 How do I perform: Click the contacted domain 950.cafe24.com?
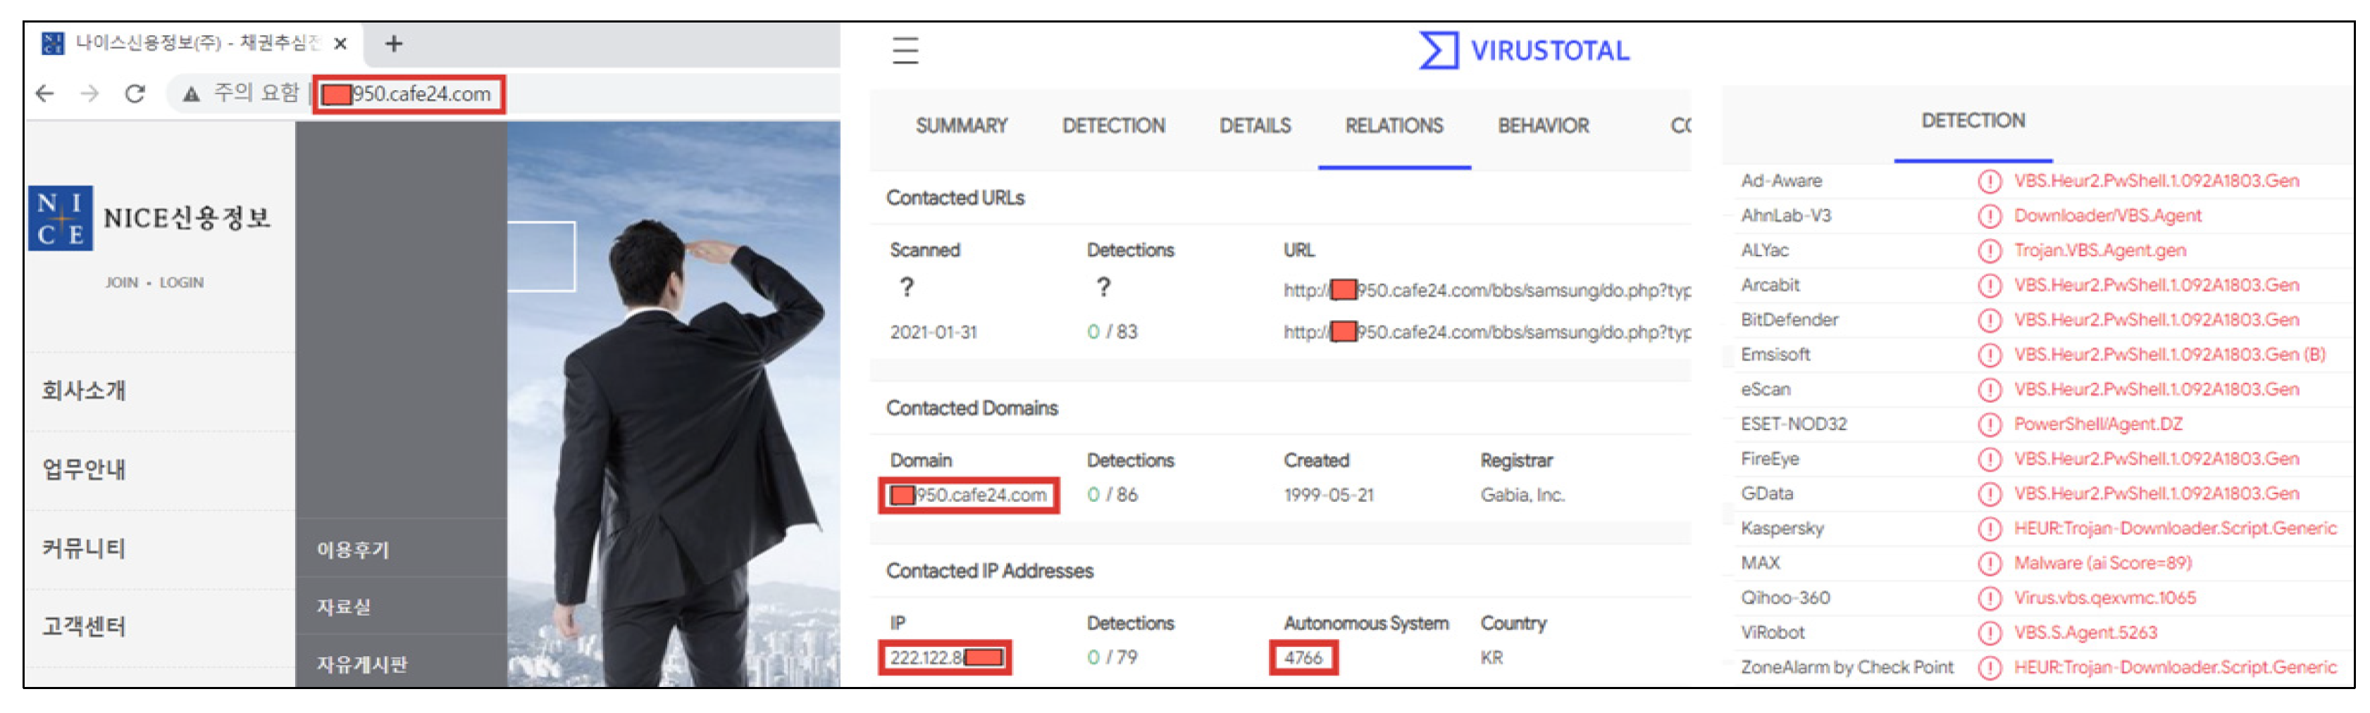969,496
